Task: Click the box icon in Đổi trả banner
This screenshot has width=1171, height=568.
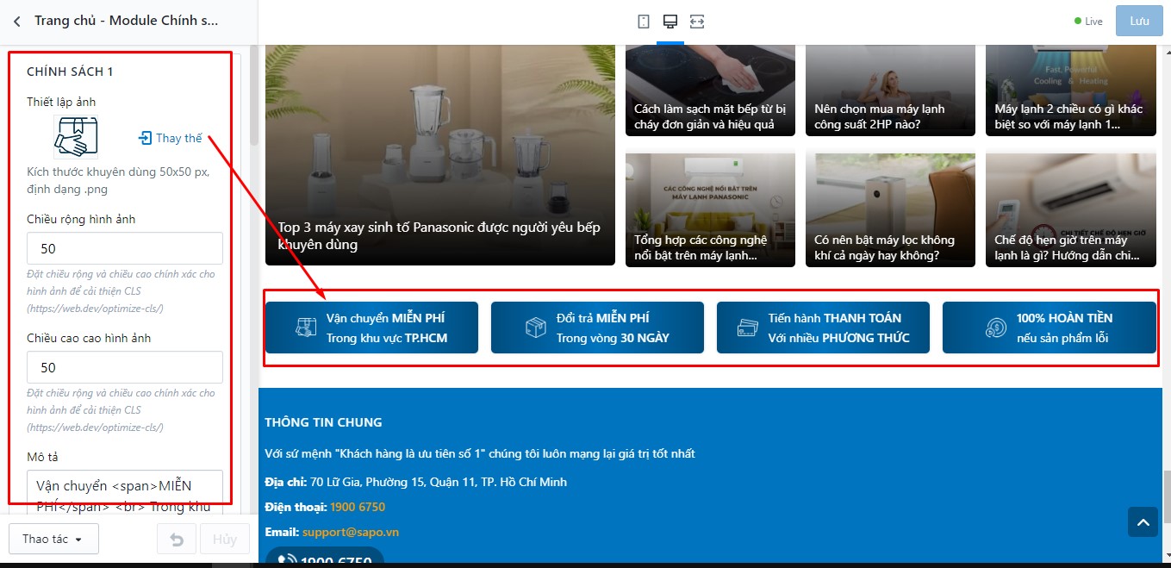Action: click(535, 328)
